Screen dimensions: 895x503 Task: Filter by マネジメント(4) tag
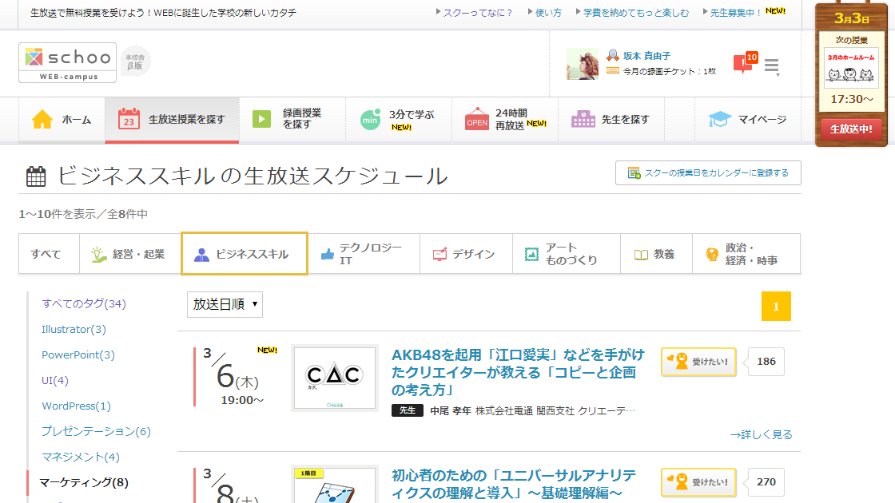(81, 457)
